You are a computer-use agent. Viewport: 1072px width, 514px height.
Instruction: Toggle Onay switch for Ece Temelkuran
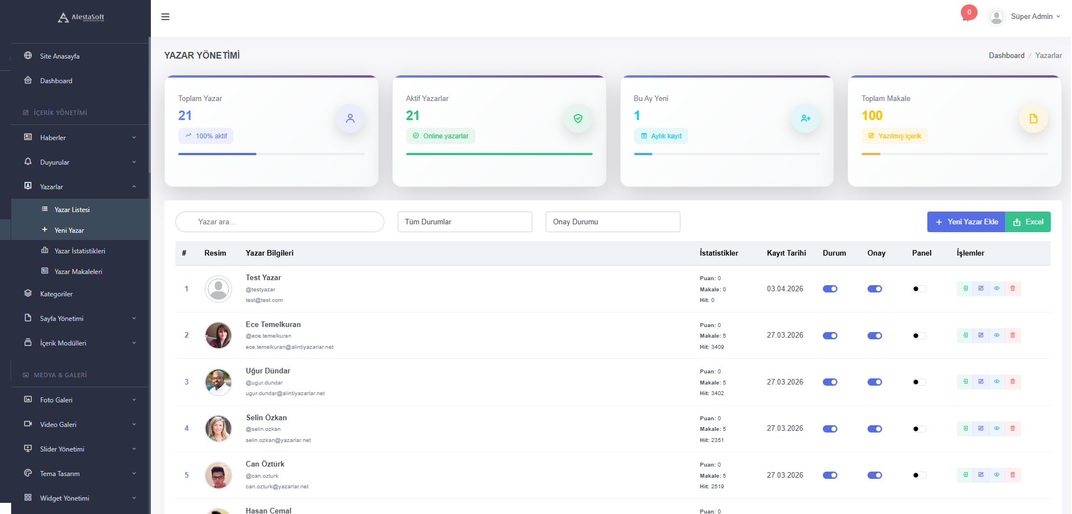pyautogui.click(x=875, y=336)
